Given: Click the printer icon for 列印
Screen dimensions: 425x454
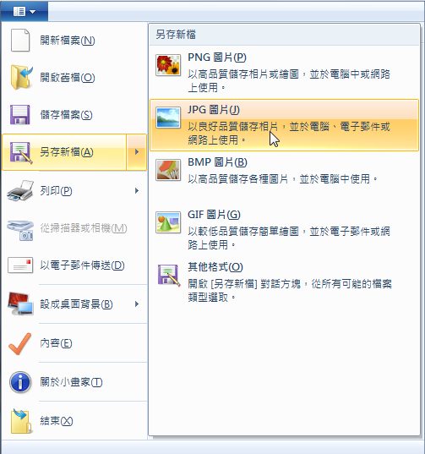Looking at the screenshot, I should [20, 190].
